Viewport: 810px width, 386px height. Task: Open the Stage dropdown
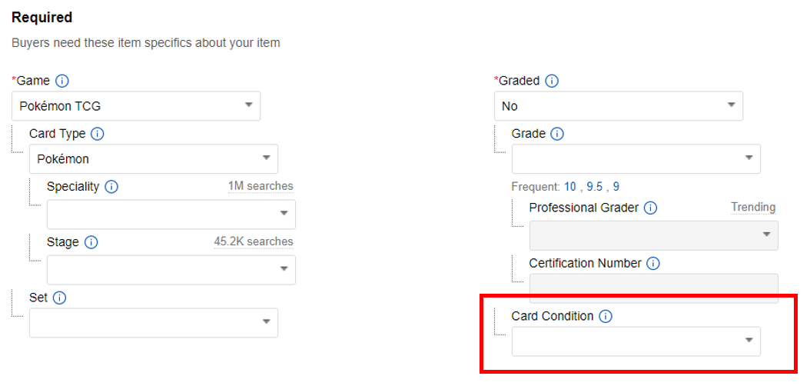click(171, 270)
